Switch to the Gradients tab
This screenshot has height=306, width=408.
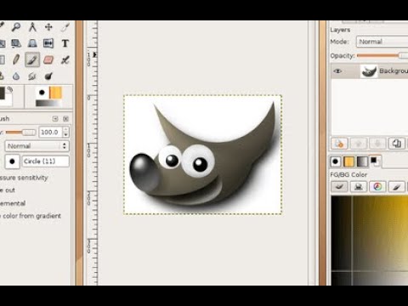pos(362,161)
